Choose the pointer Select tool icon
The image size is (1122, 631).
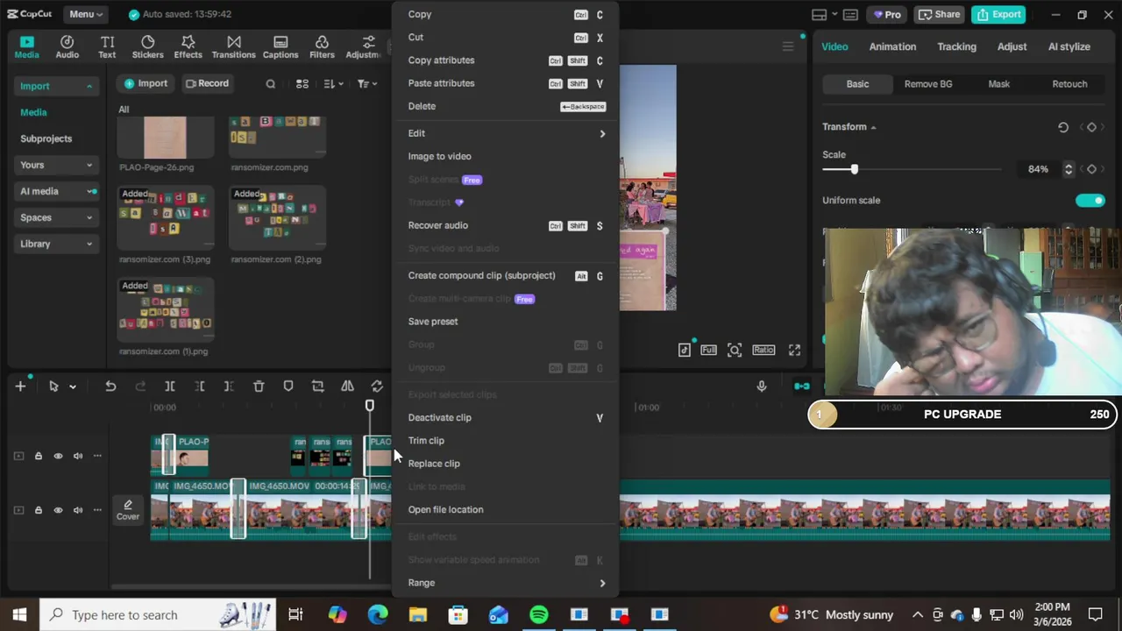coord(53,386)
